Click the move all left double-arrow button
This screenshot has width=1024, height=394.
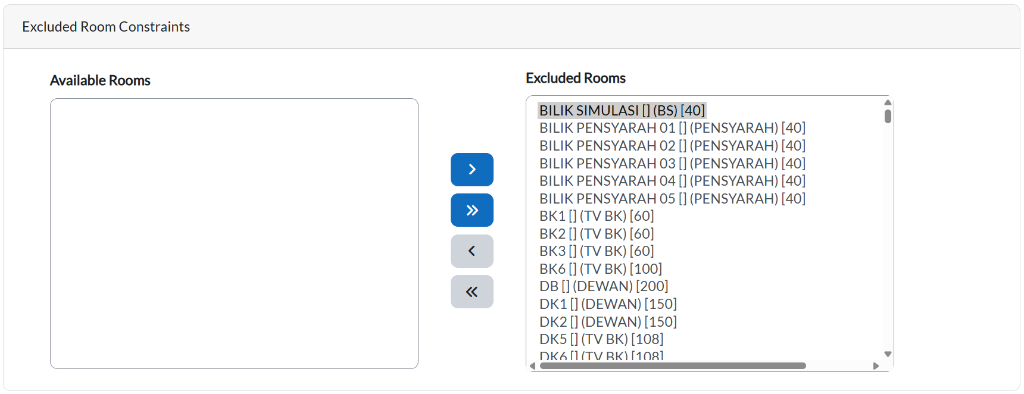pos(472,292)
